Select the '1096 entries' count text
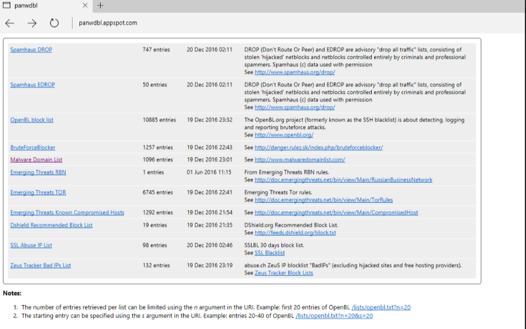The height and width of the screenshot is (329, 526). (158, 160)
